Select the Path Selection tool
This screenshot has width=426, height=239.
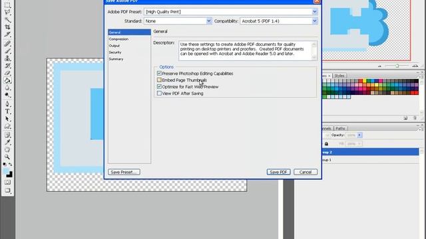click(7, 119)
